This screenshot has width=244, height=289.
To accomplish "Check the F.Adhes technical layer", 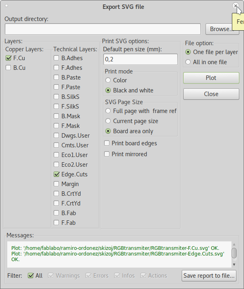I will tap(56, 68).
